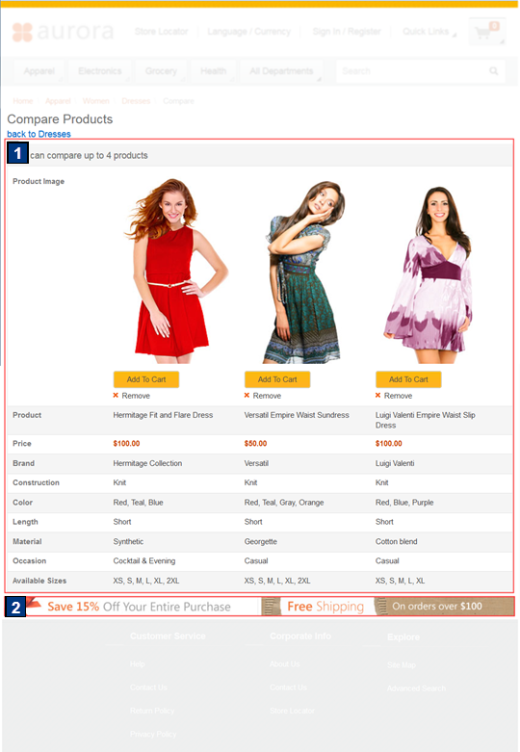Go to Women breadcrumb
This screenshot has height=752, width=520.
pos(95,101)
